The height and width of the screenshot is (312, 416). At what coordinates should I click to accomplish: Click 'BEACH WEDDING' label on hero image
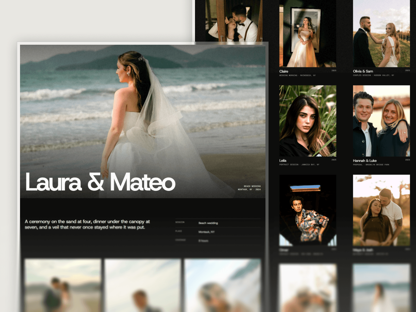(252, 186)
